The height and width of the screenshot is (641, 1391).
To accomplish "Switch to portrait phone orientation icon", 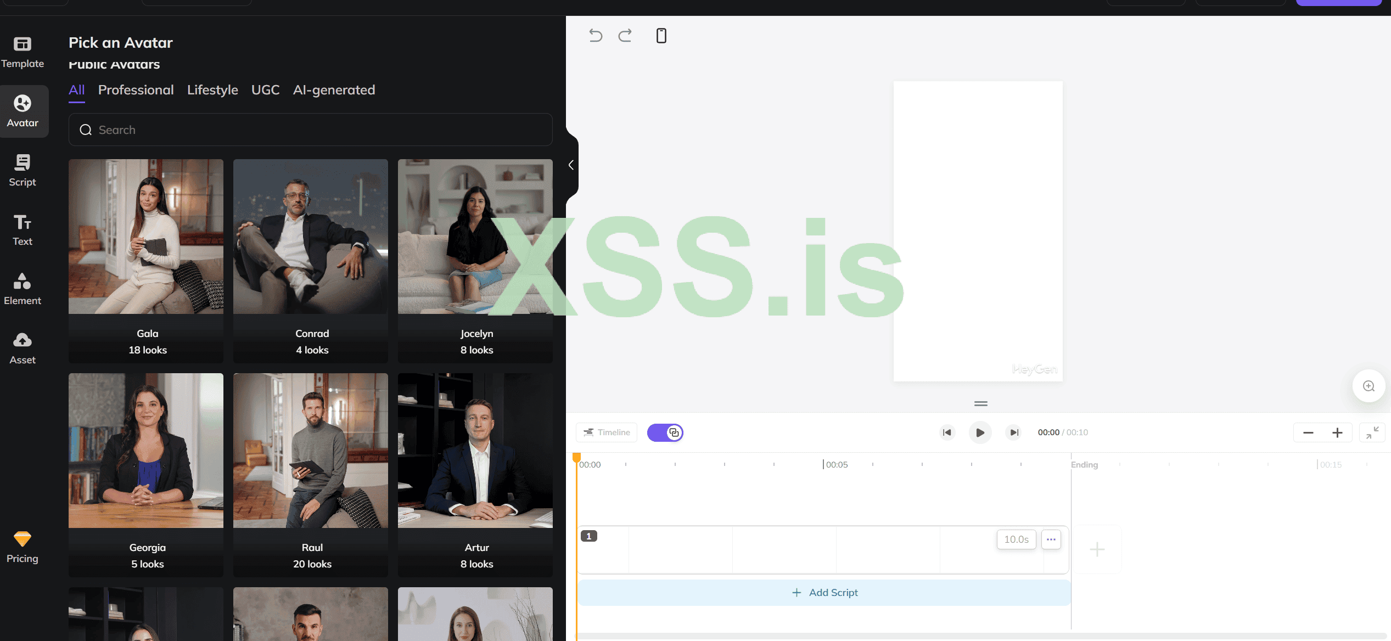I will pos(661,36).
